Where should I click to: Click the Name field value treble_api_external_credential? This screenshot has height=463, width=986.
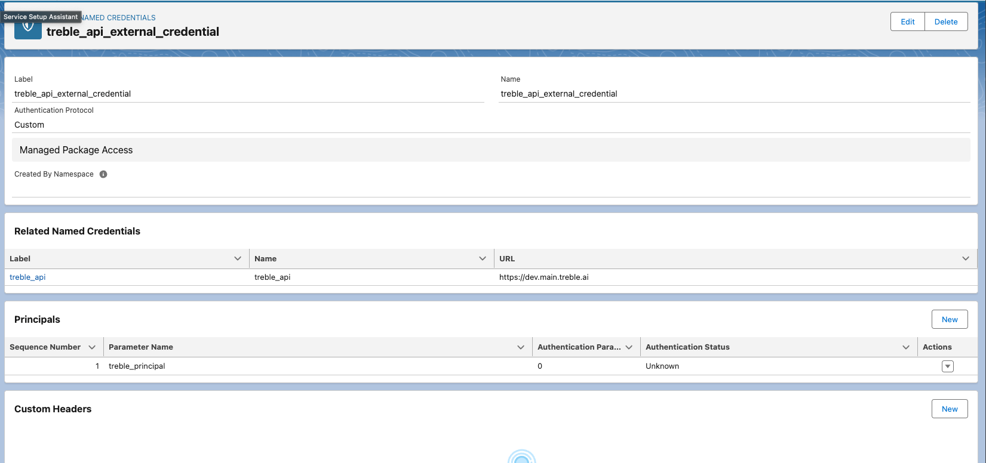tap(559, 94)
